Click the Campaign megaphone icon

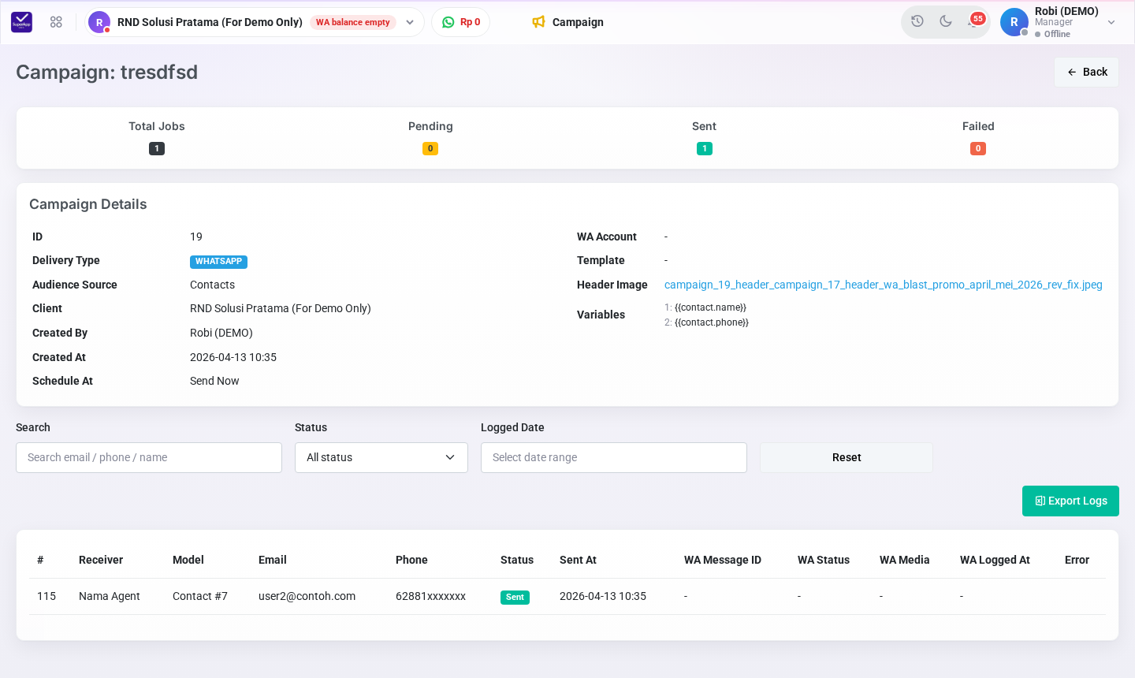[538, 22]
